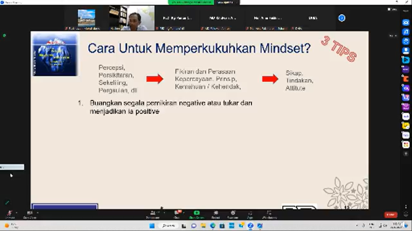This screenshot has height=231, width=412.
Task: Unmute the microphone in Zoom toolbar
Action: [10, 214]
